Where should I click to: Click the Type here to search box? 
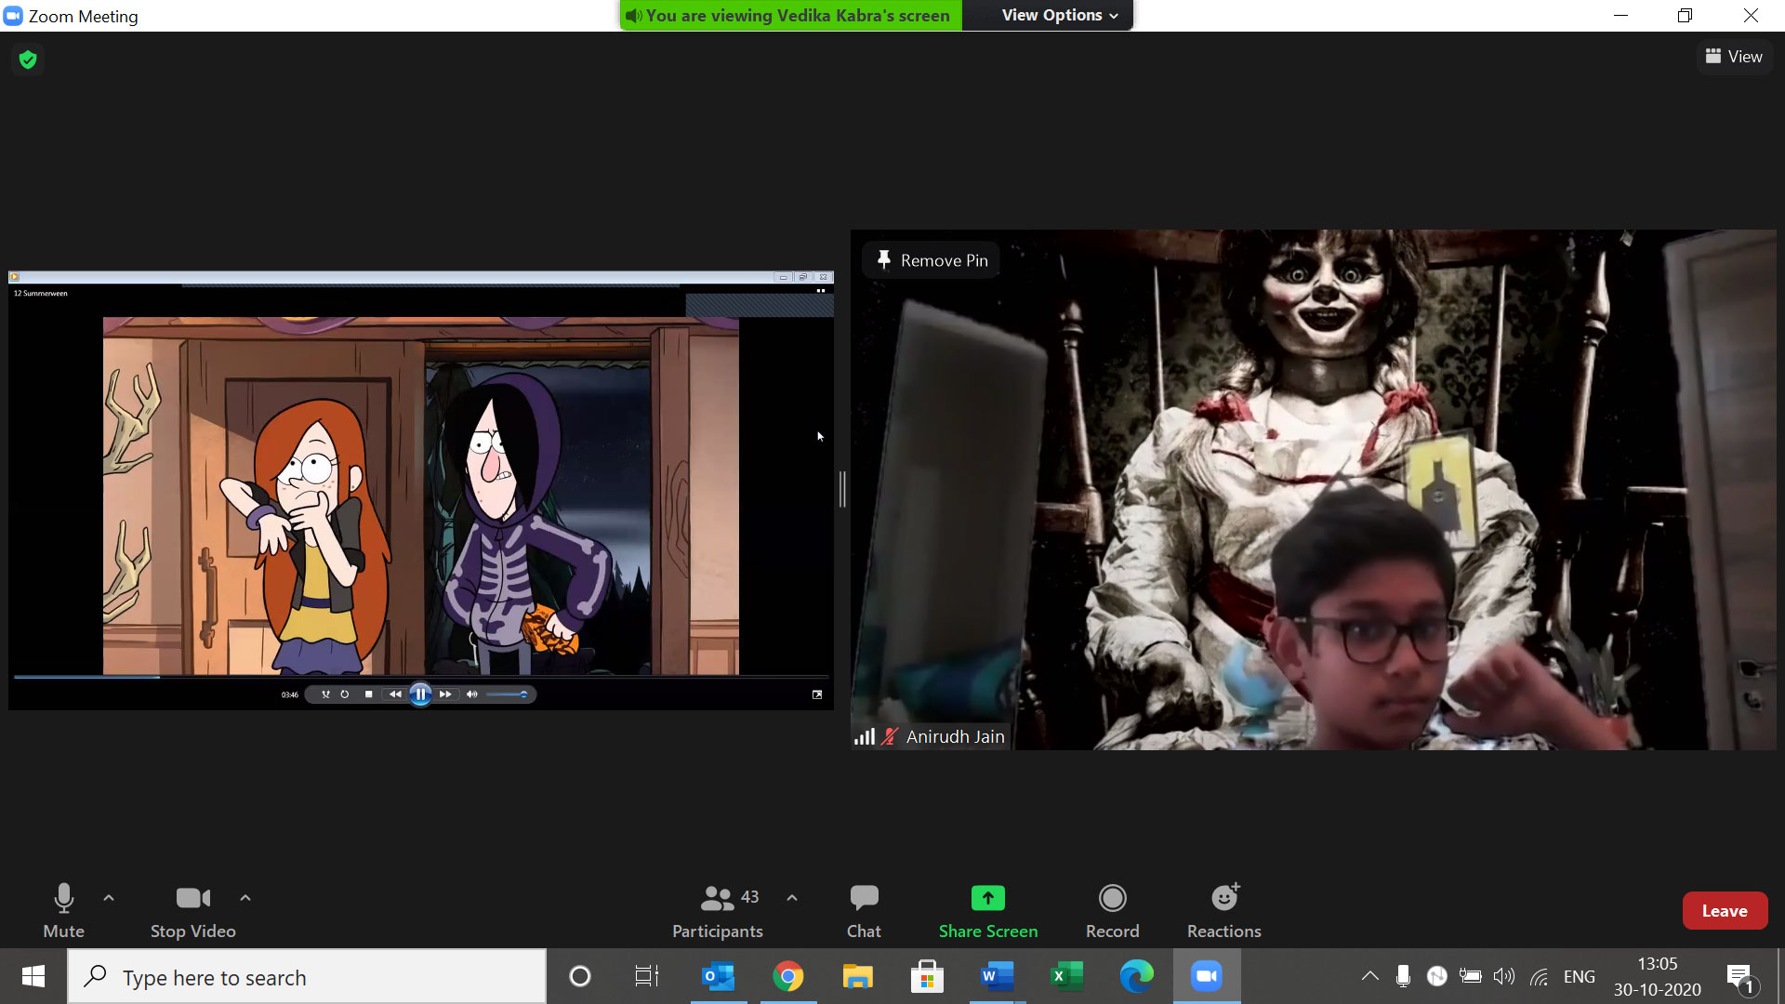coord(307,977)
